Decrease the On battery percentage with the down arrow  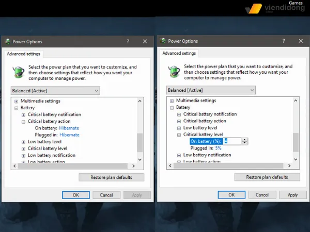244,143
